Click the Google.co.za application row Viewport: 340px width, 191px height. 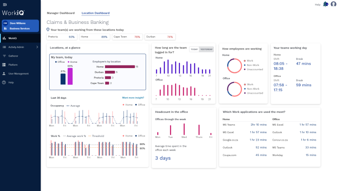(x=244, y=140)
